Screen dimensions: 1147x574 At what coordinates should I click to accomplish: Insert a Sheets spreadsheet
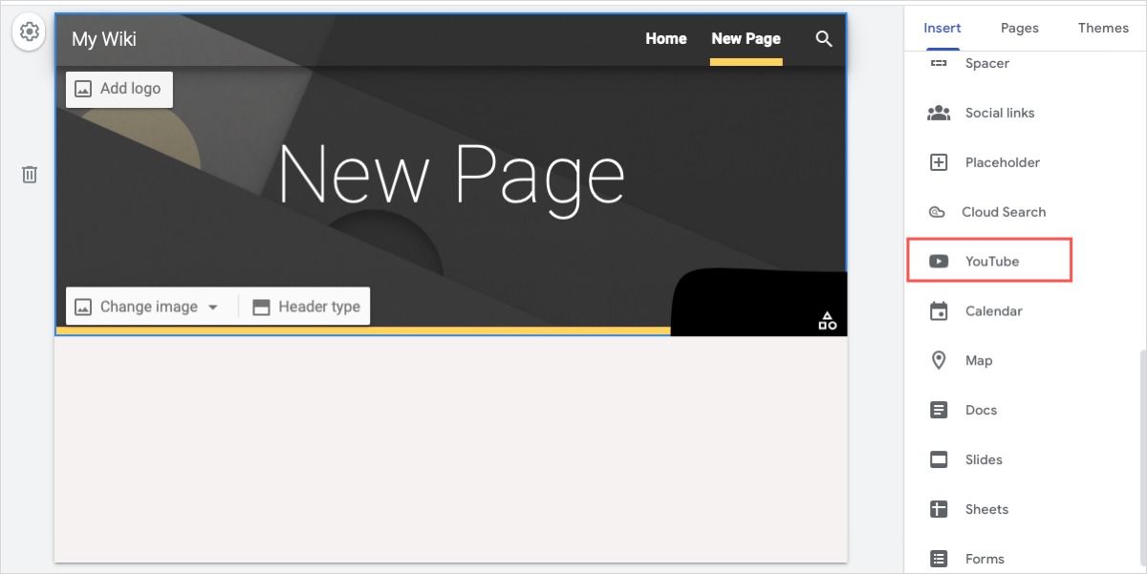click(985, 509)
